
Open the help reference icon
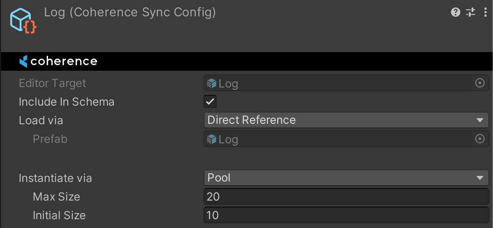click(456, 13)
